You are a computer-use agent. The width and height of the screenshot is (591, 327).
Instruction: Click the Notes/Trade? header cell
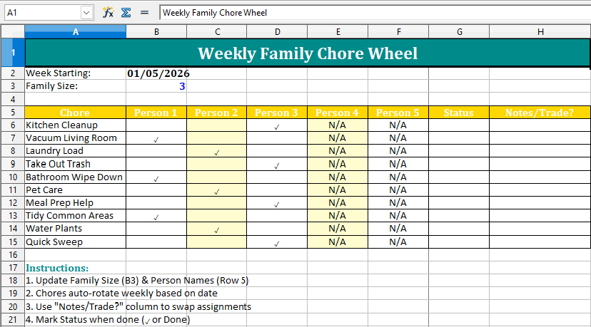click(x=540, y=113)
